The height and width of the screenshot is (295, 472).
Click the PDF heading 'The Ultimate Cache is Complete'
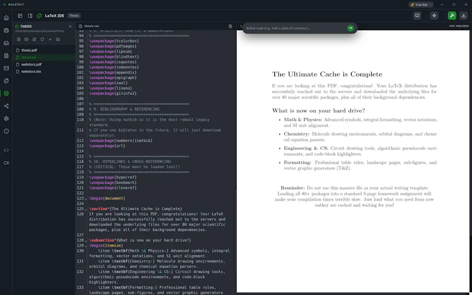[x=327, y=74]
